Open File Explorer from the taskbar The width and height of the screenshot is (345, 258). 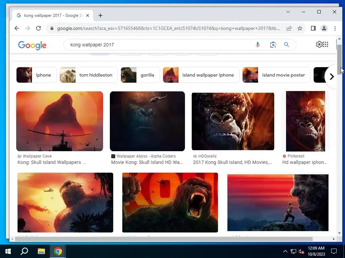[x=41, y=251]
